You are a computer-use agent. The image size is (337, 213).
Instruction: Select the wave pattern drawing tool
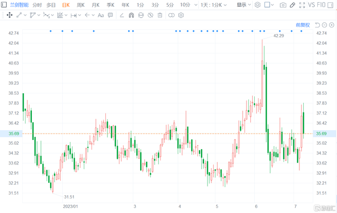(46, 15)
